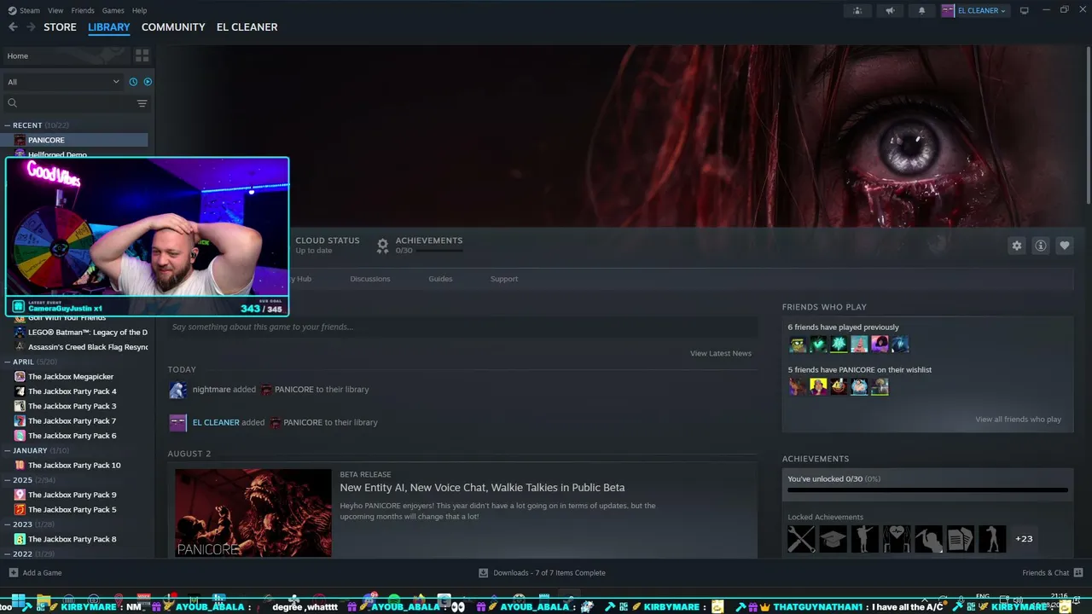Click the +23 more locked achievements

coord(1024,539)
